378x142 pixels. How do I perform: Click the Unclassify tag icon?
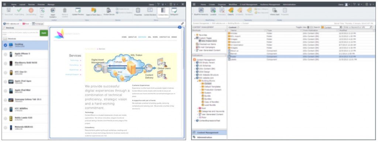(x=240, y=10)
